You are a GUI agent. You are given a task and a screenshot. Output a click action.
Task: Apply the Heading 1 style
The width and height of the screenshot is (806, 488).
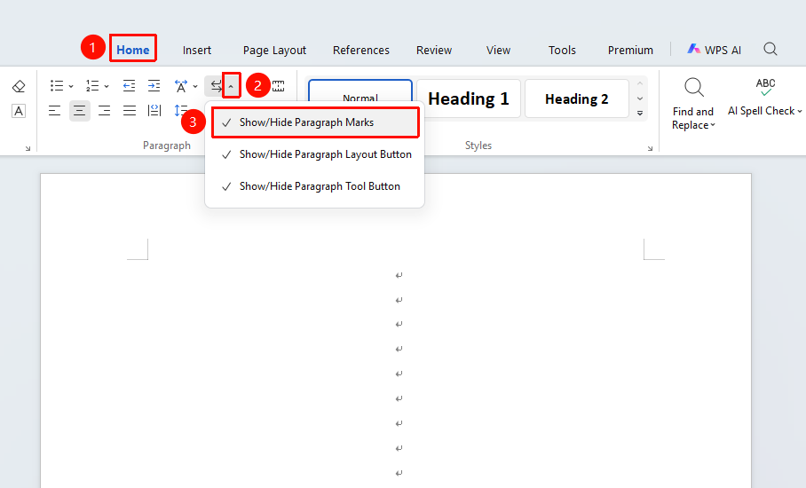(469, 98)
